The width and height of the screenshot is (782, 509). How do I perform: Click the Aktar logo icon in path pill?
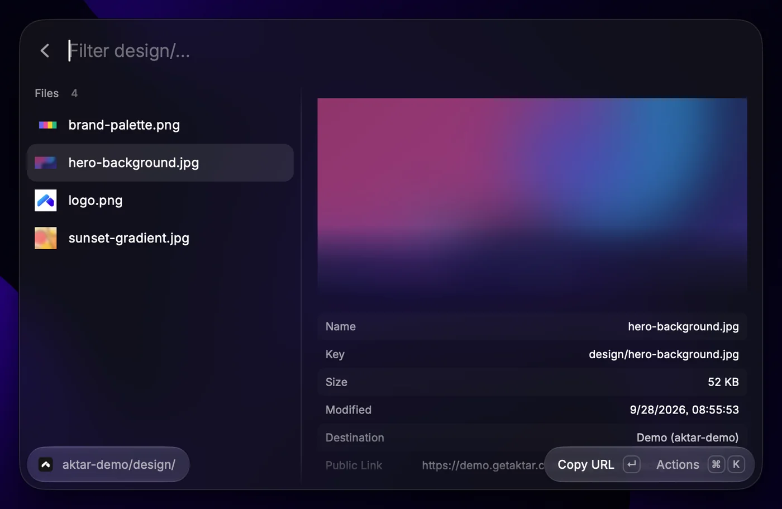(x=46, y=464)
